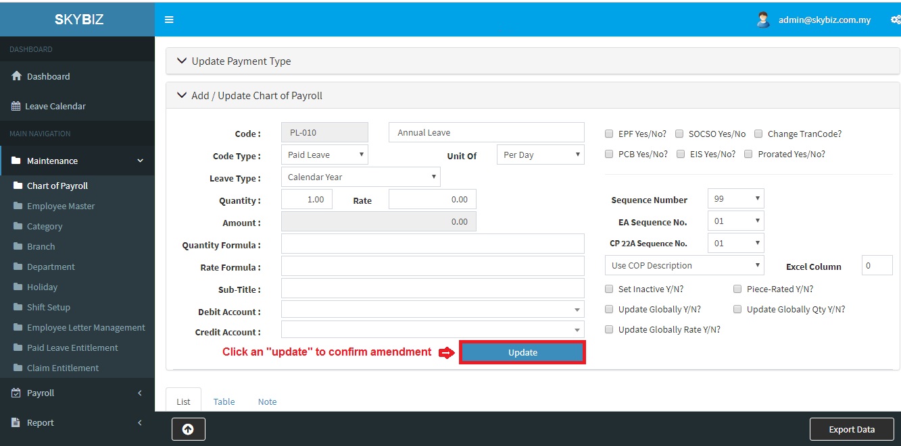Image resolution: width=901 pixels, height=446 pixels.
Task: Open the settings gears icon
Action: tap(896, 20)
